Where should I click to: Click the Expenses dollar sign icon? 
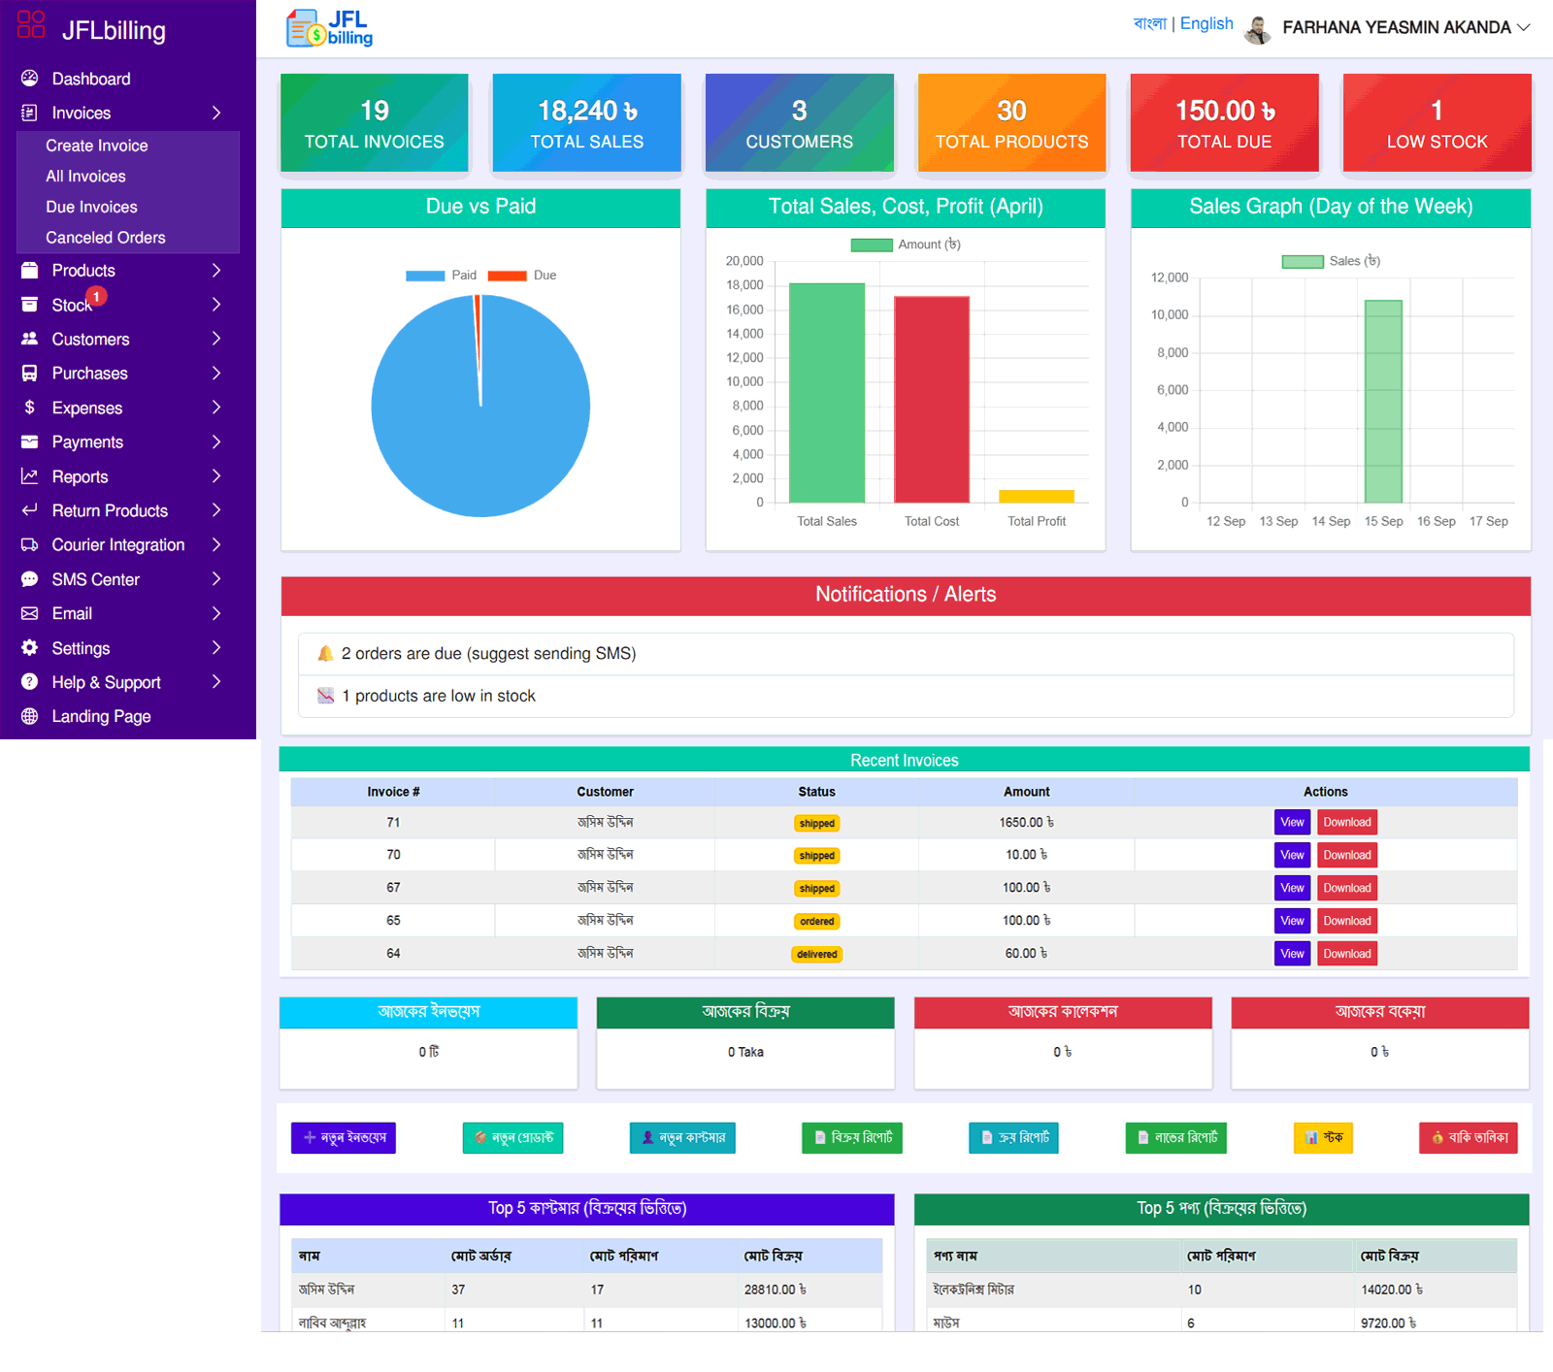coord(30,408)
